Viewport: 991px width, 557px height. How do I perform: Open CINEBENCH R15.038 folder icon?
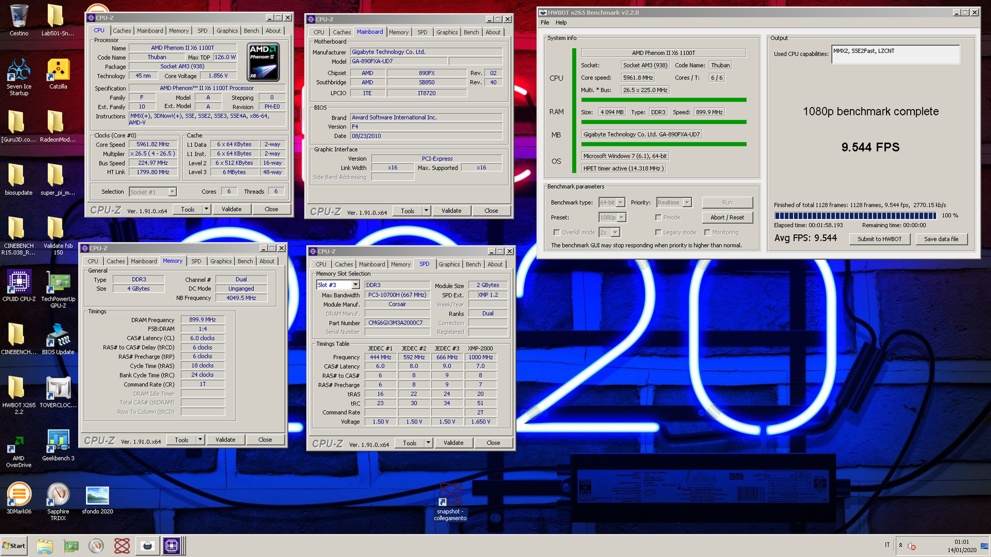[19, 236]
